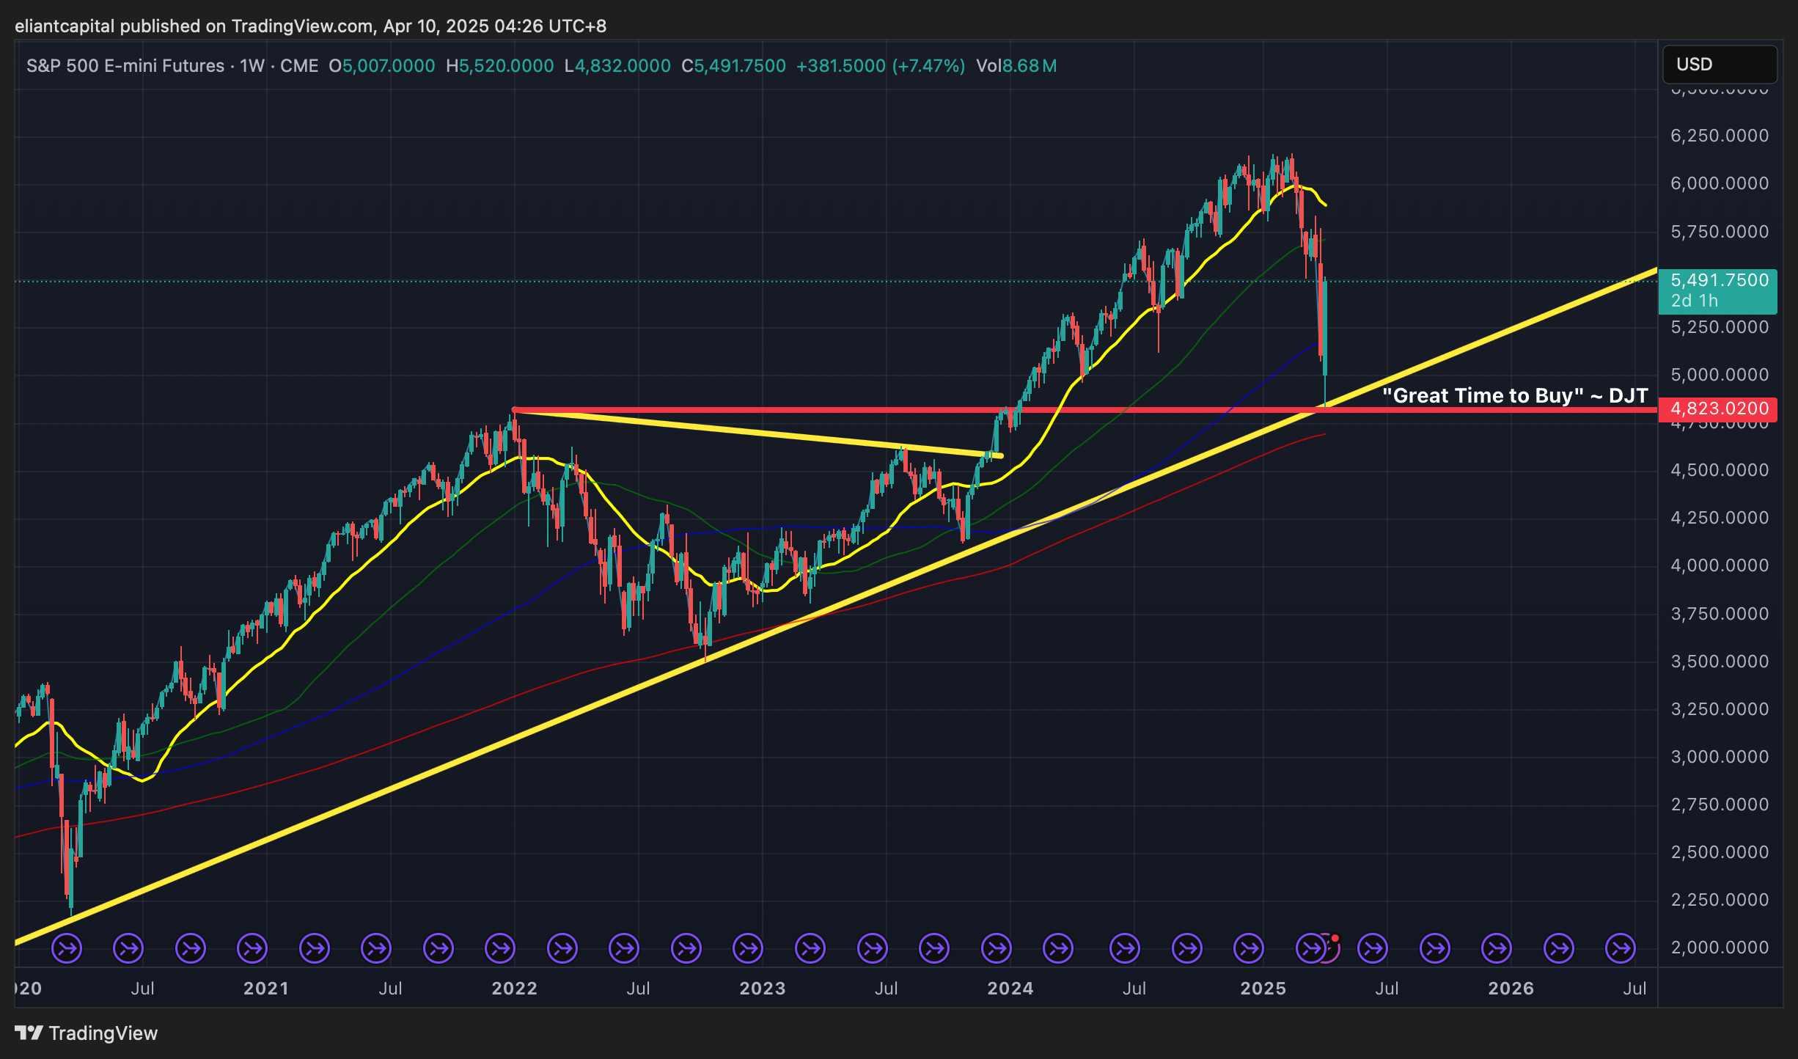The height and width of the screenshot is (1059, 1798).
Task: Click the 6,000.0000 level on the price scale
Action: tap(1719, 183)
